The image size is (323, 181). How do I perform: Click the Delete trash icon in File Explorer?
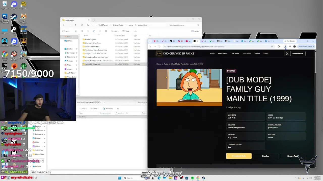pyautogui.click(x=106, y=31)
